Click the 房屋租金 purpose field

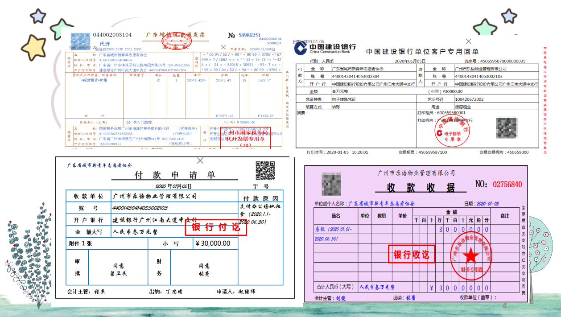(462, 107)
